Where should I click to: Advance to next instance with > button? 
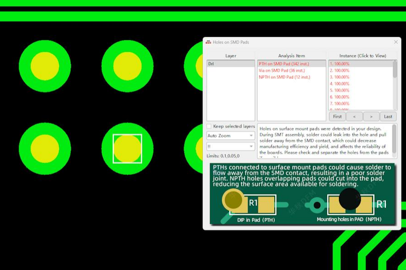point(371,117)
